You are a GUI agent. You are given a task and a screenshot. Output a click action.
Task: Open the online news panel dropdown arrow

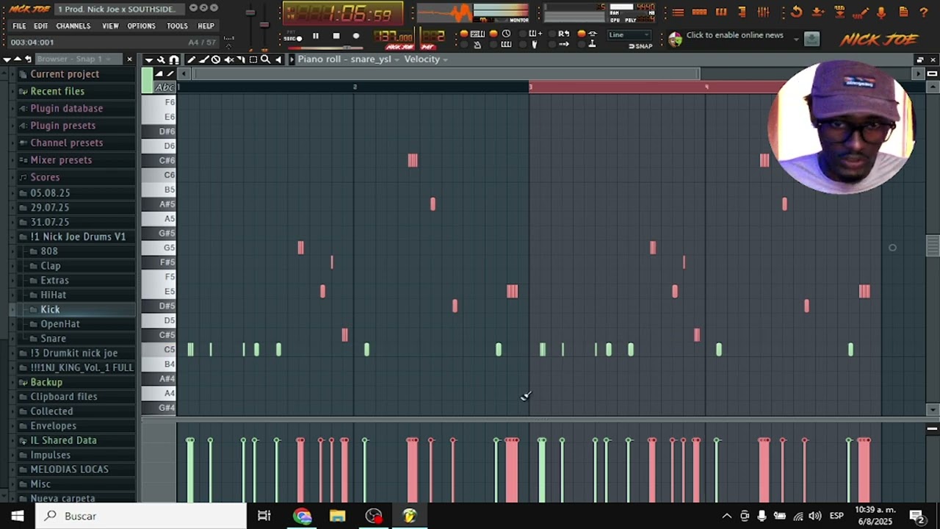(x=796, y=39)
